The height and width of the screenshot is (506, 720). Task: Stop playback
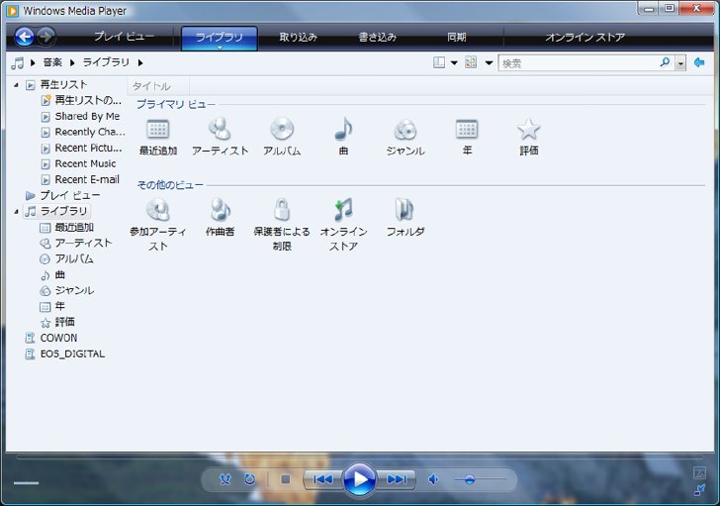[x=285, y=480]
